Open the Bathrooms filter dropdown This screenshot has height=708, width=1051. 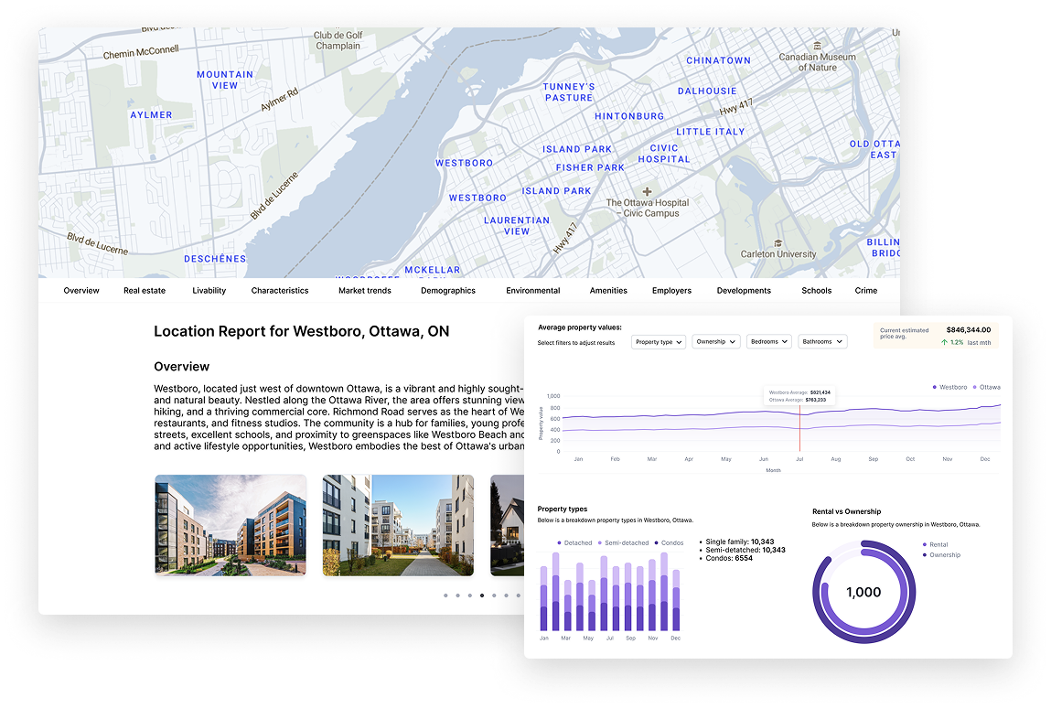822,341
